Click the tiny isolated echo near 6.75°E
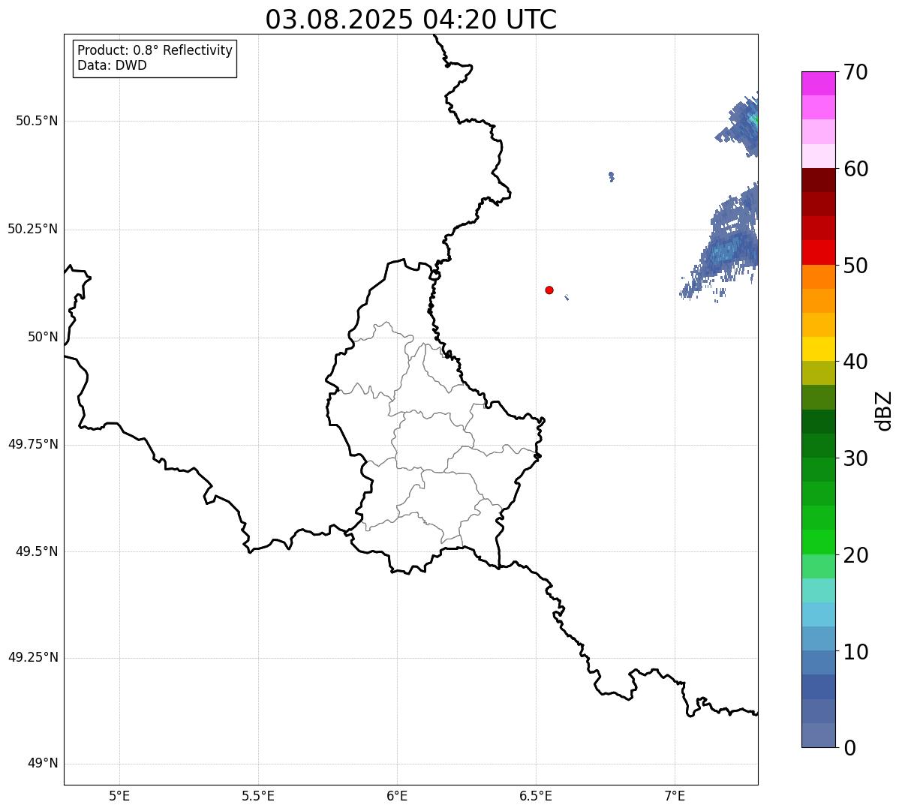 pyautogui.click(x=612, y=176)
